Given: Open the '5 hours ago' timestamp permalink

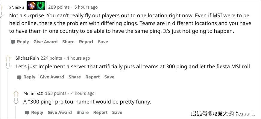Looking at the screenshot, I should pos(86,7).
